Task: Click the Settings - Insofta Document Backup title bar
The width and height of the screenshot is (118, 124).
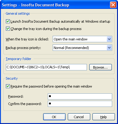Action: point(55,5)
